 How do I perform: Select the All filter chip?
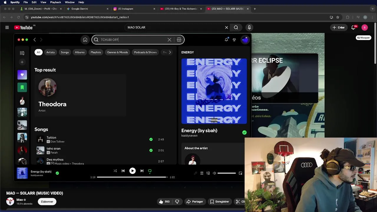coord(39,52)
